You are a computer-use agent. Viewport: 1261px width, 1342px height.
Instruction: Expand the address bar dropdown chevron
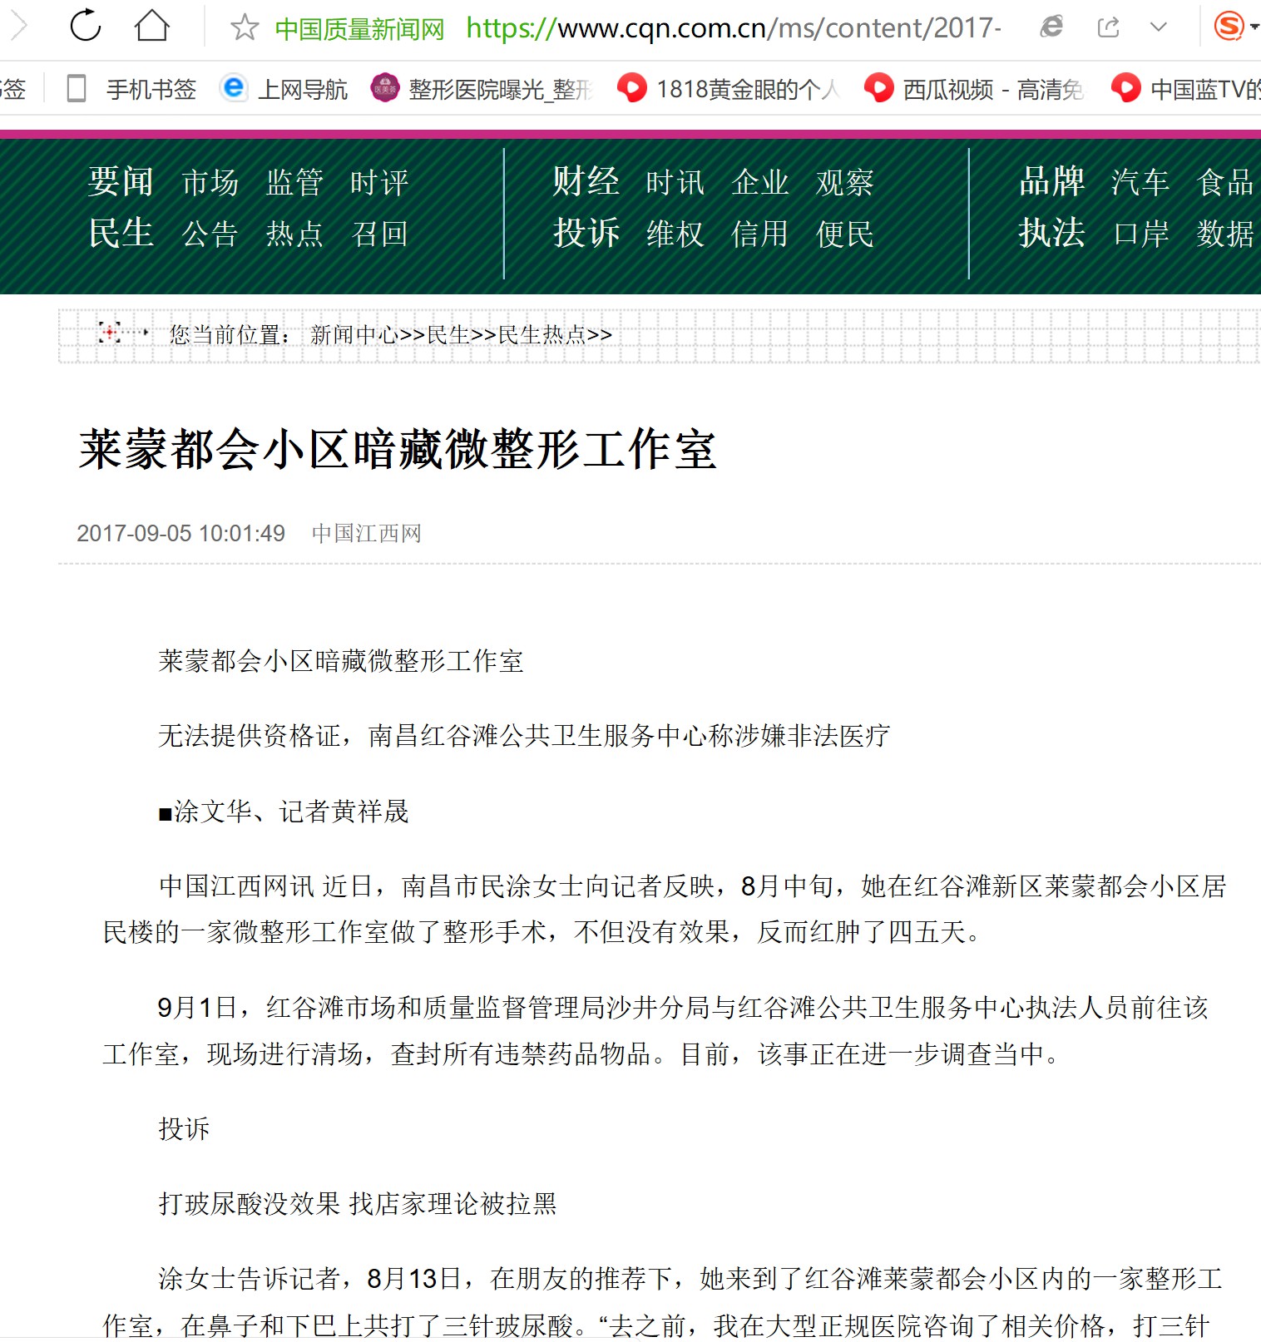point(1158,27)
